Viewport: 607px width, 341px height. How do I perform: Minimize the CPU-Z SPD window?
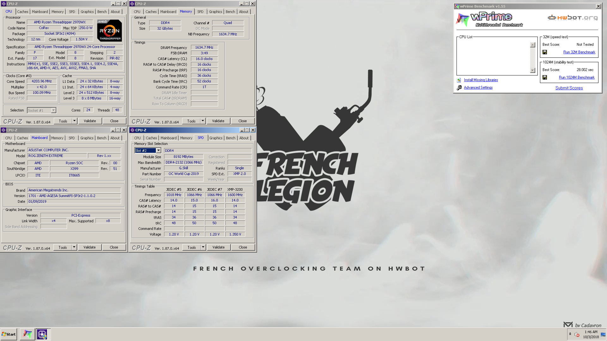(242, 130)
